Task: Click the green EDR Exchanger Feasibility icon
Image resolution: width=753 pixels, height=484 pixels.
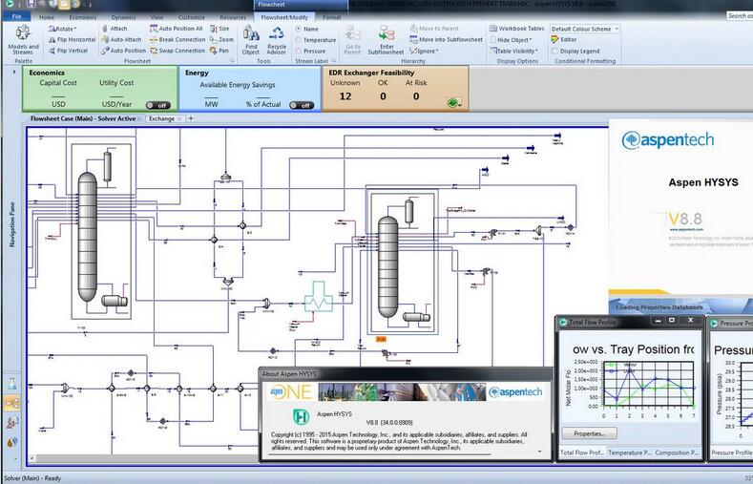Action: tap(452, 102)
